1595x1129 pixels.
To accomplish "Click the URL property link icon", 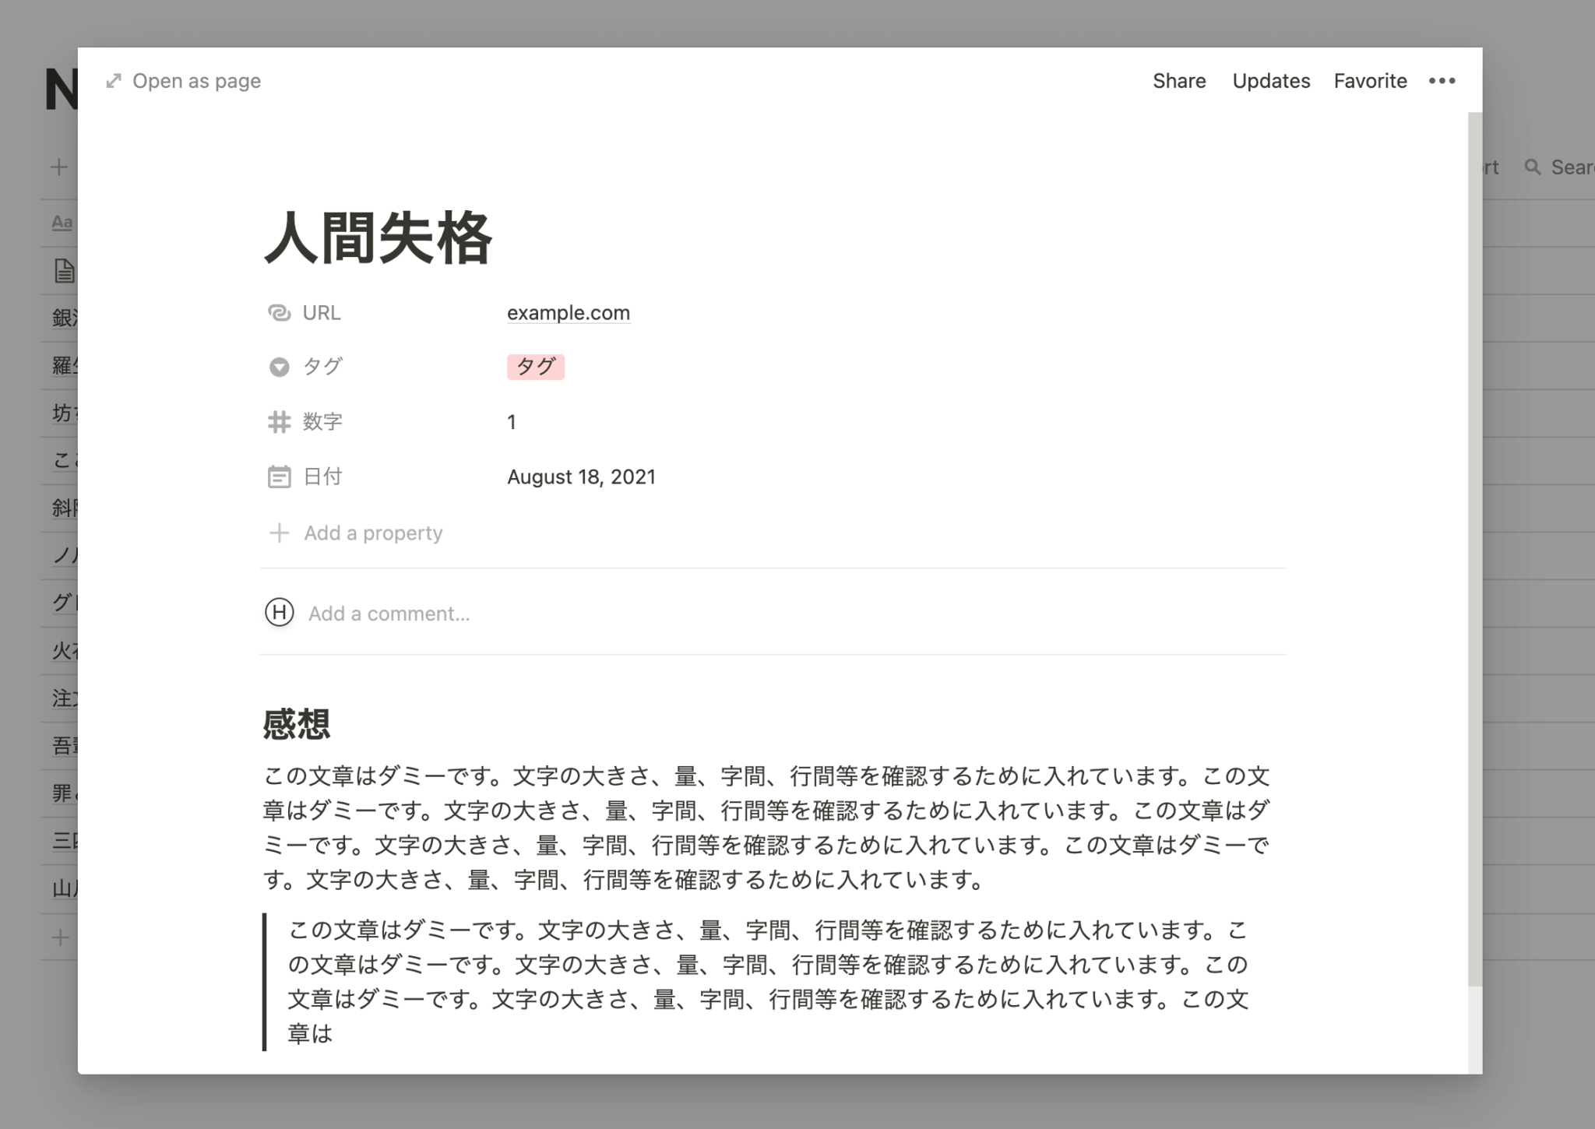I will [279, 313].
